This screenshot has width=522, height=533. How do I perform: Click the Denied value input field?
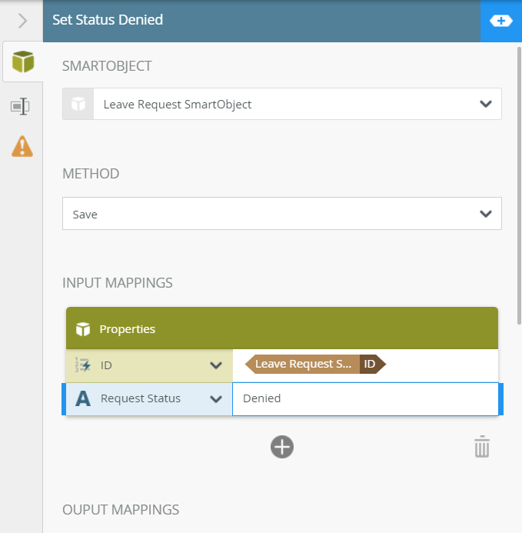click(365, 398)
